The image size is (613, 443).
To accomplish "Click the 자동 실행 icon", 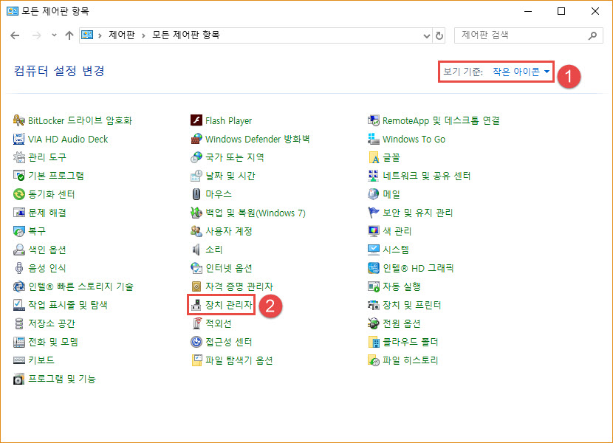I will tap(374, 286).
